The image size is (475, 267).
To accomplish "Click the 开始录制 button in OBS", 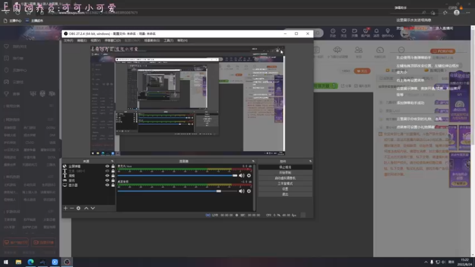I will [x=285, y=173].
